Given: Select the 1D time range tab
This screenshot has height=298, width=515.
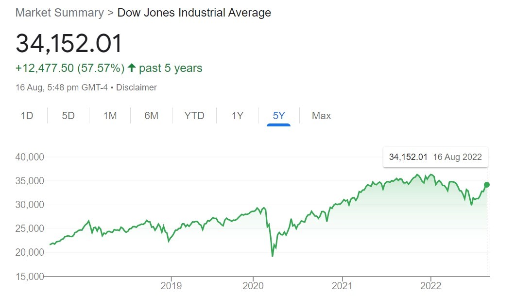Looking at the screenshot, I should click(x=27, y=116).
